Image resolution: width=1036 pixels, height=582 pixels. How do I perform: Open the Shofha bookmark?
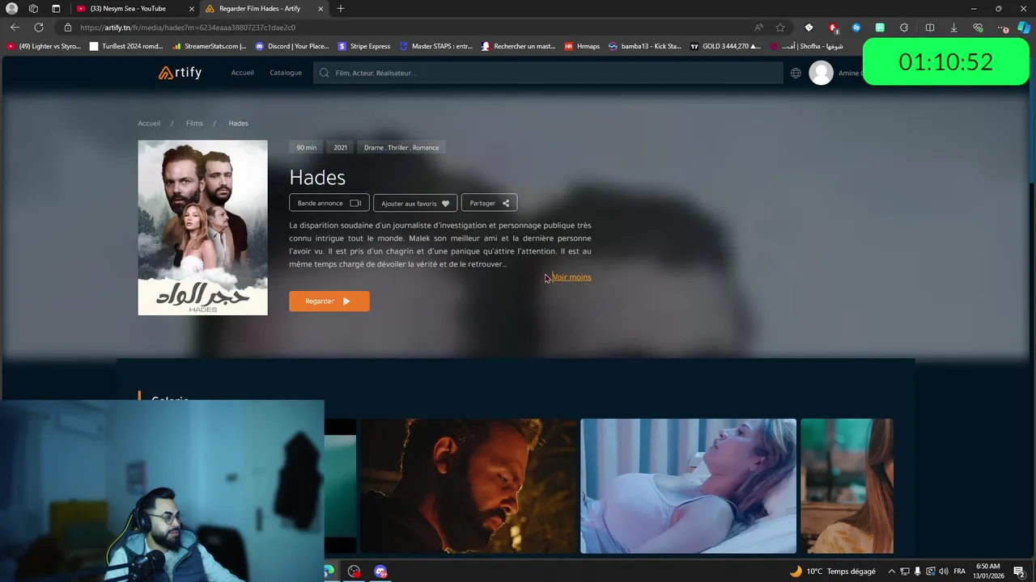click(x=806, y=46)
